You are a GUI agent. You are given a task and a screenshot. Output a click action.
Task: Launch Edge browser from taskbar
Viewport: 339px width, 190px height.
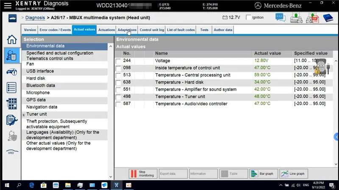tap(31, 185)
